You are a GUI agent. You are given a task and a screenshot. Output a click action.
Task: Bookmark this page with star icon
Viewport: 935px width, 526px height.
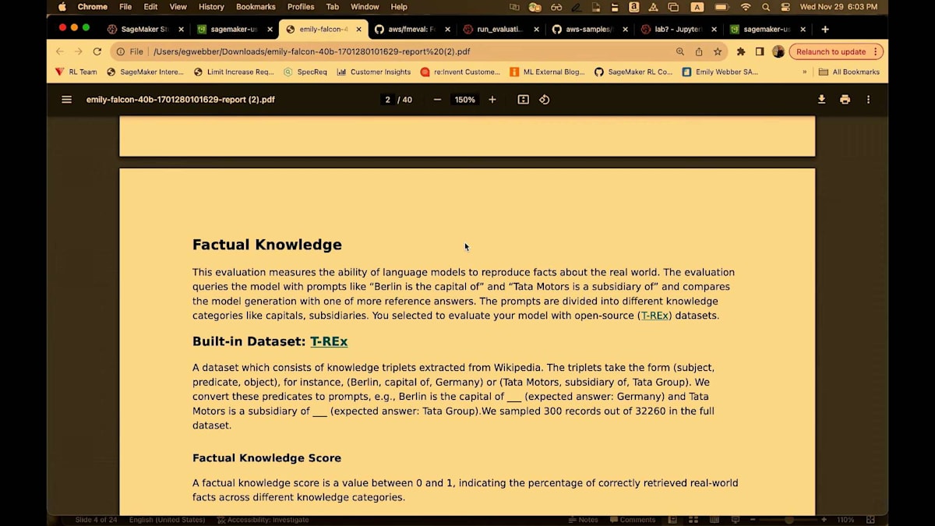pyautogui.click(x=718, y=51)
